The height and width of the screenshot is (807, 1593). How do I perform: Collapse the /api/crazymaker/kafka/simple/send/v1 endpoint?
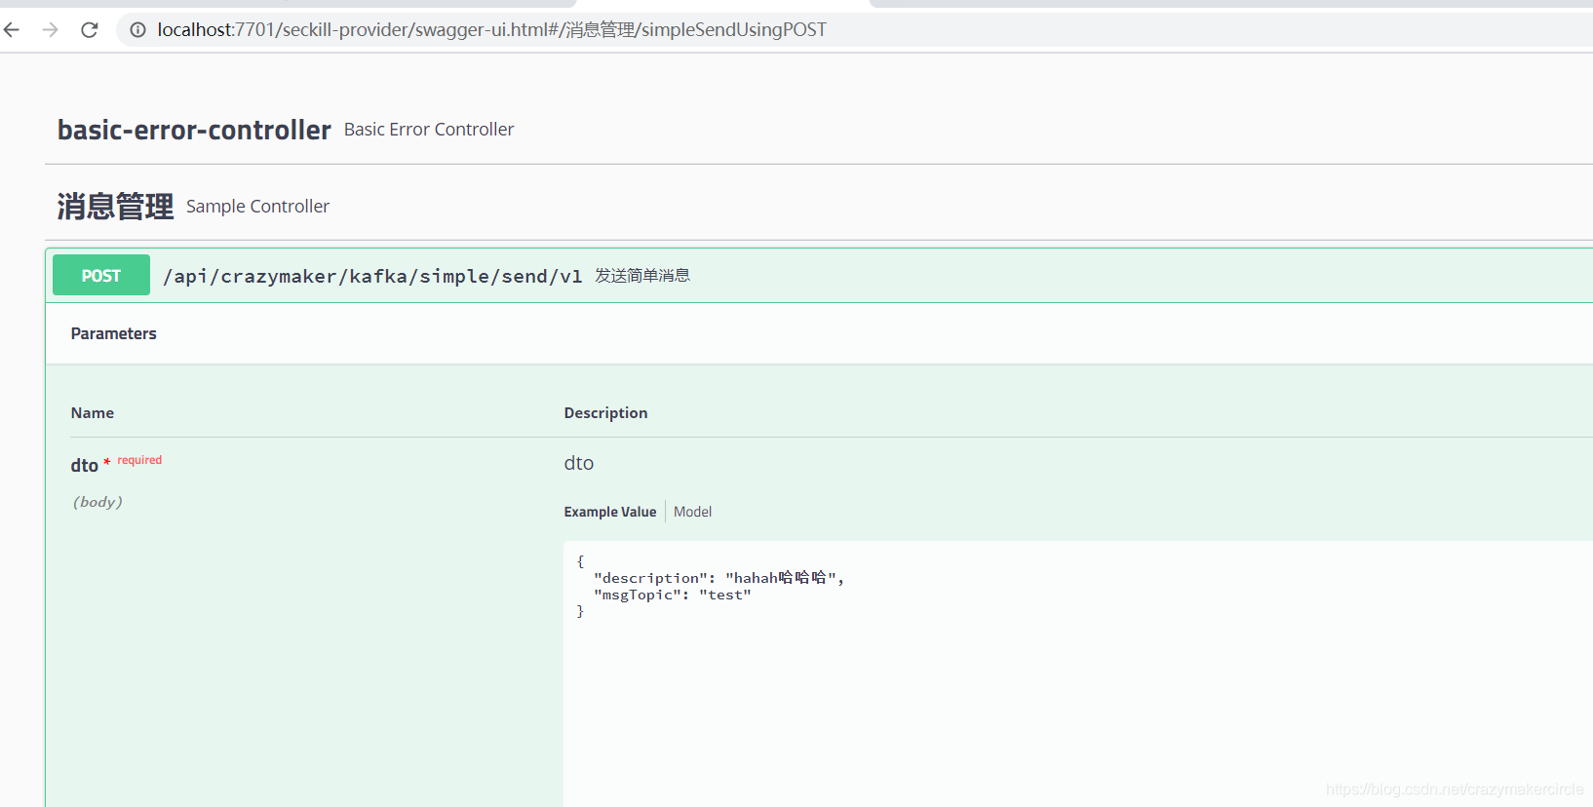[x=372, y=277]
